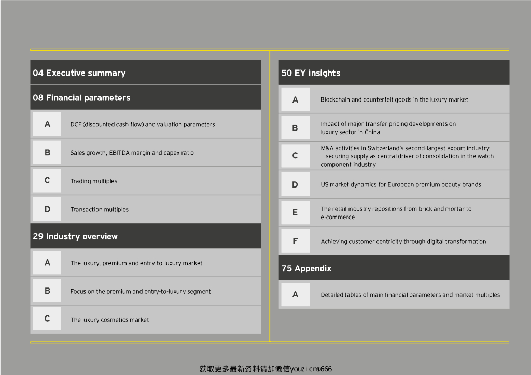
Task: Click letter B box beside Sales growth
Action: [x=47, y=152]
